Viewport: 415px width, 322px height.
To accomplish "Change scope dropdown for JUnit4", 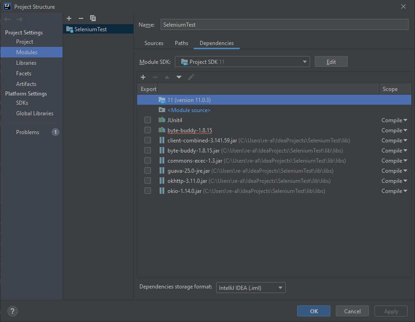I will click(x=394, y=120).
